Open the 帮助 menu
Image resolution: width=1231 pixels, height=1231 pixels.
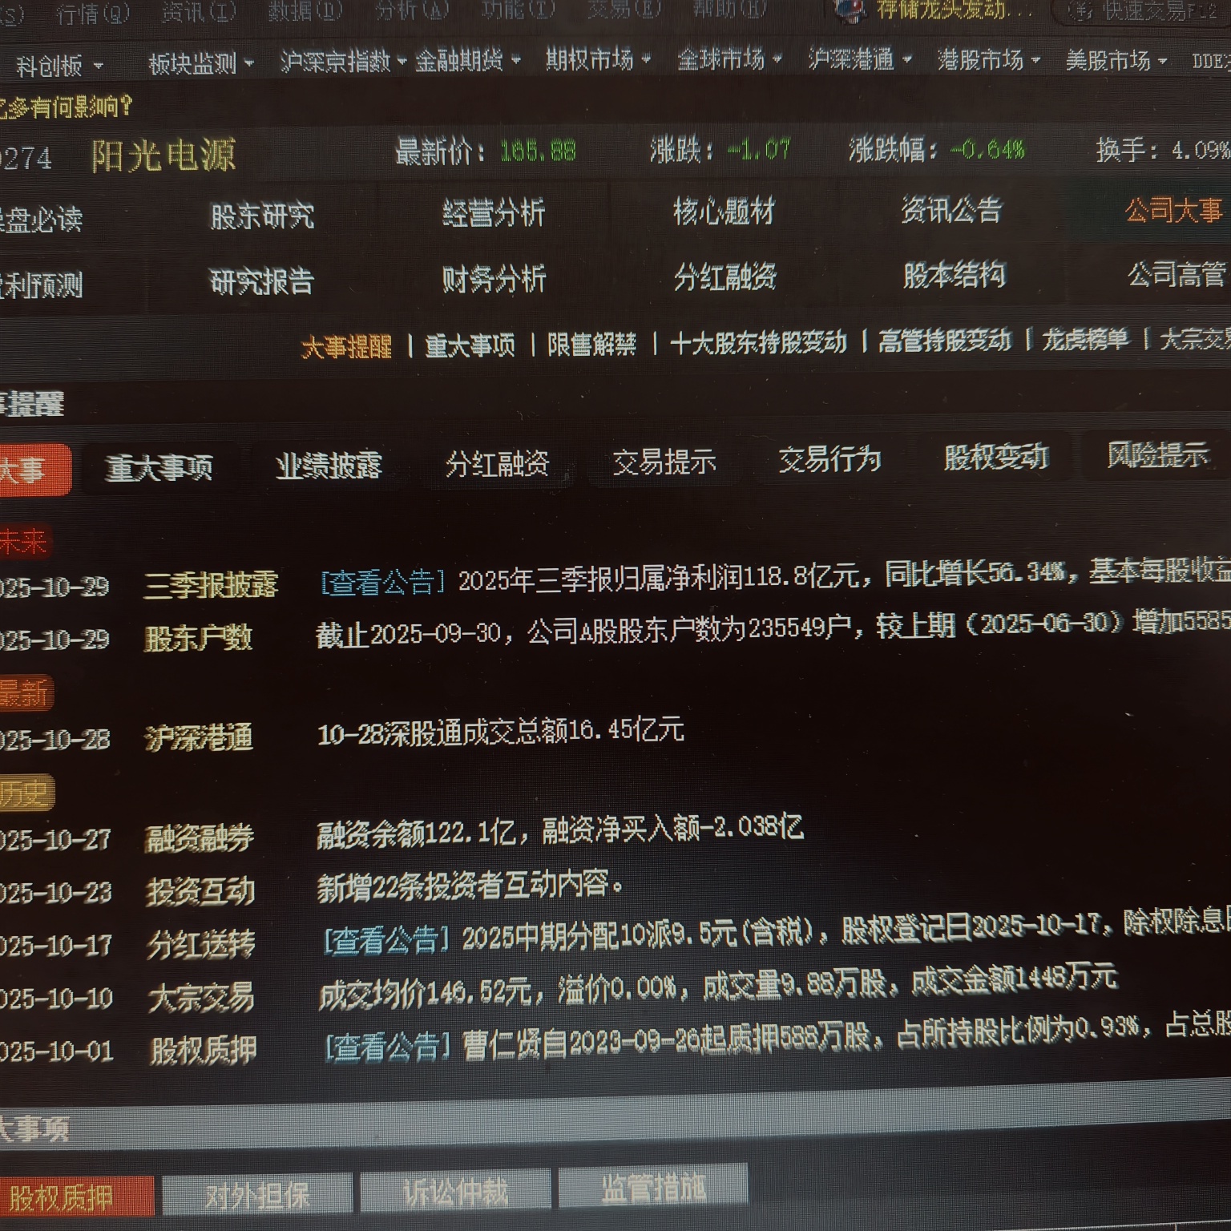(x=729, y=9)
